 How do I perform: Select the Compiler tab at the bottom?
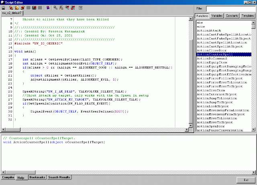8,177
